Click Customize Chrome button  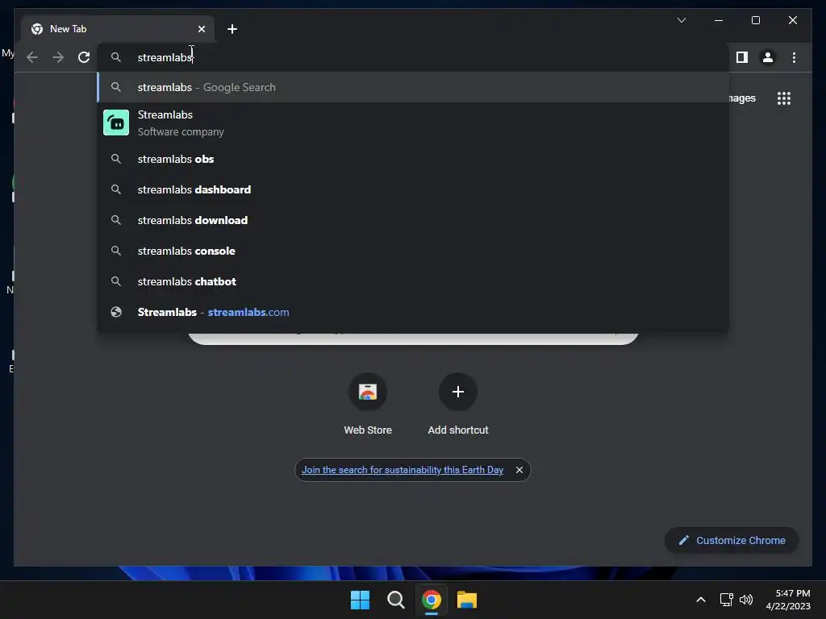[x=732, y=541]
